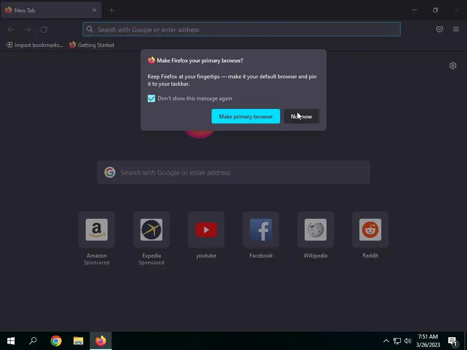Open the Save to Pocket button

pyautogui.click(x=440, y=29)
